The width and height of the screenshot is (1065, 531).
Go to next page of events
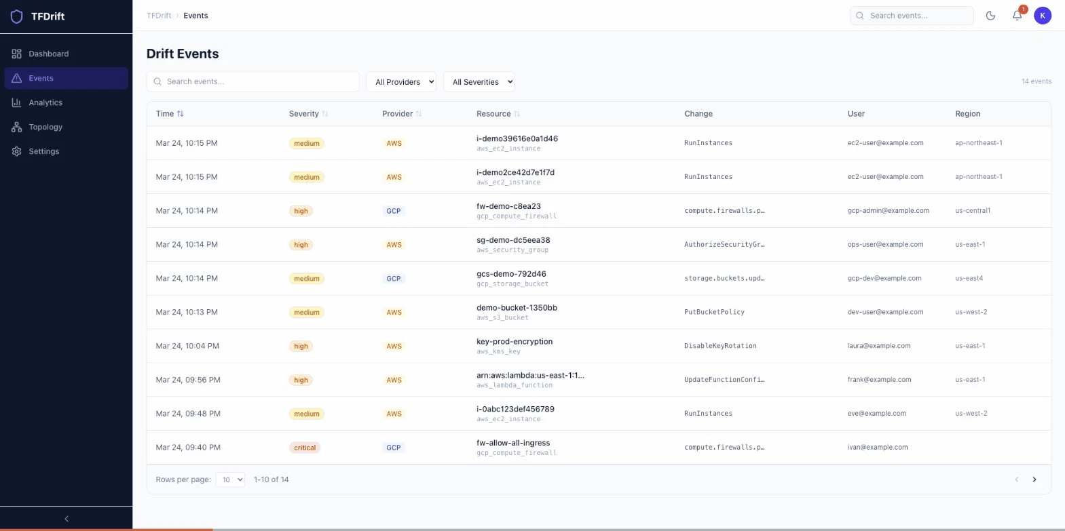point(1034,479)
